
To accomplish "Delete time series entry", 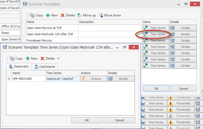I will click(48, 59).
